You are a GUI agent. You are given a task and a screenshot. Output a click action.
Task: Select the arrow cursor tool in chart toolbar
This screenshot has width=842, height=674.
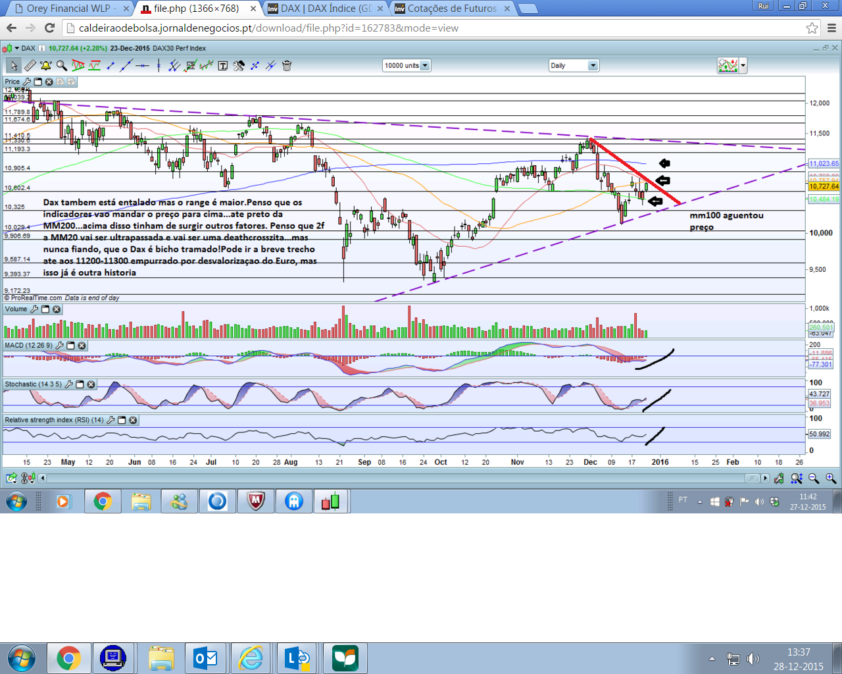[14, 65]
